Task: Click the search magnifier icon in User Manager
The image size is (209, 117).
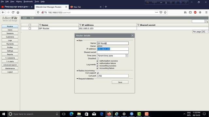Action: (x=207, y=21)
